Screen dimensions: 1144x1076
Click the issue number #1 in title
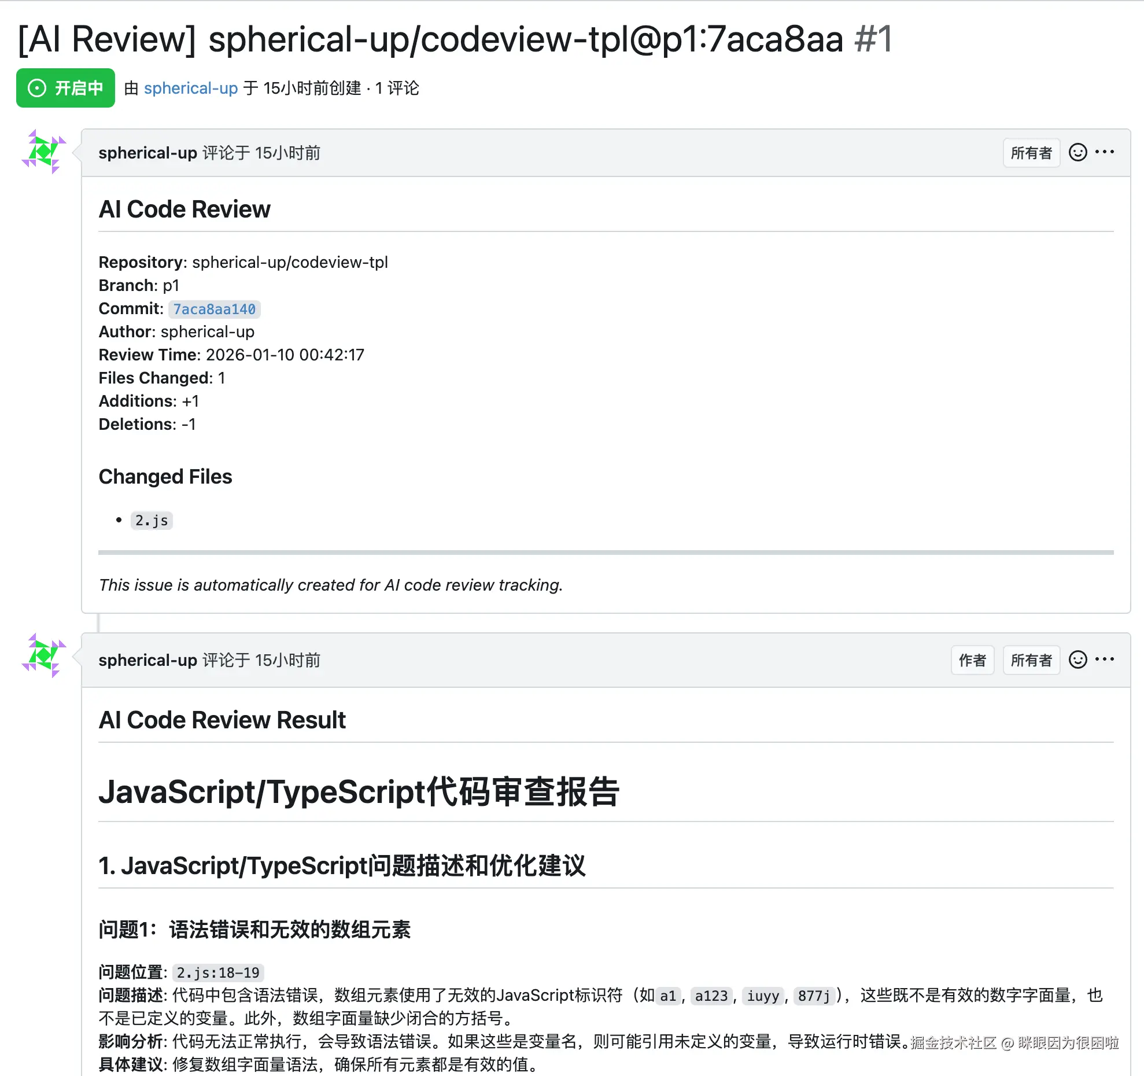[x=873, y=39]
